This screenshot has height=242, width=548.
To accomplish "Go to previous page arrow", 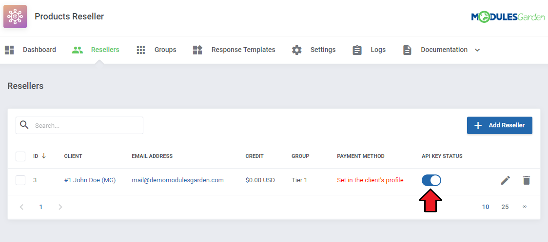I will [21, 207].
